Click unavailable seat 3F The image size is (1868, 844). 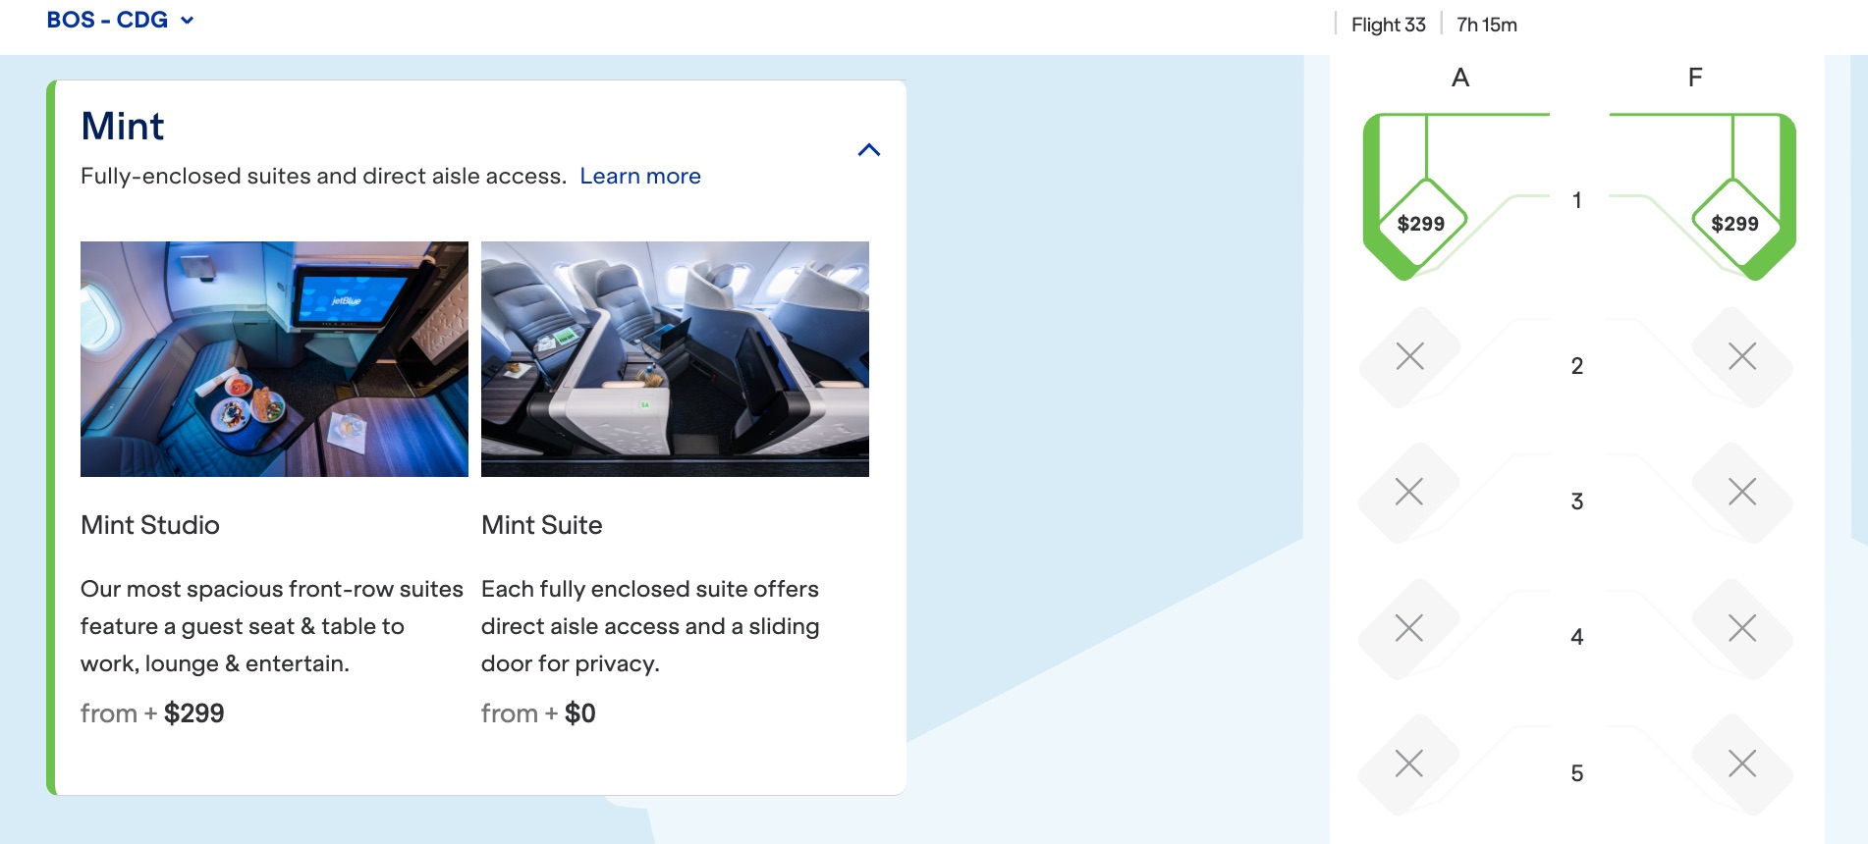pyautogui.click(x=1742, y=492)
